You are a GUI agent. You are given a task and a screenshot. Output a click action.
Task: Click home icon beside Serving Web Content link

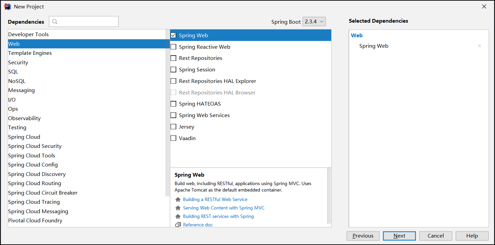point(178,208)
